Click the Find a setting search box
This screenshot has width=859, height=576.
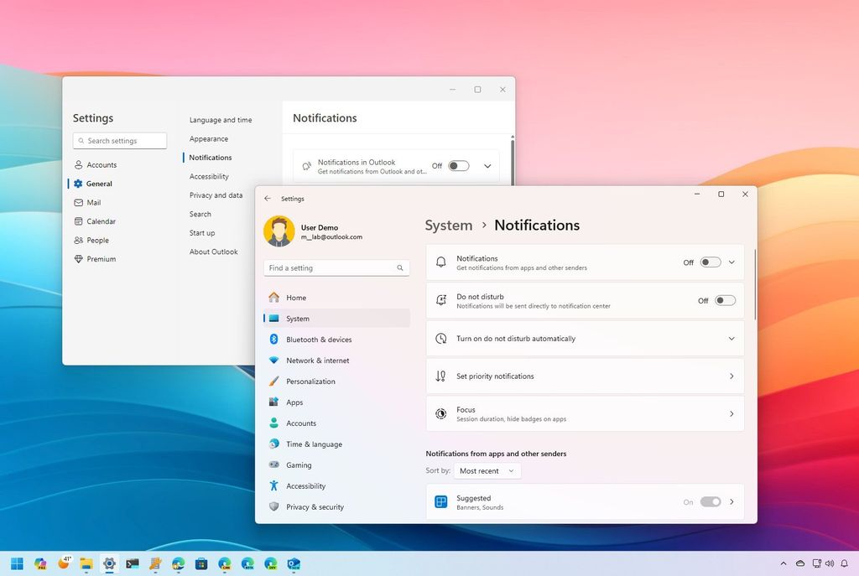click(336, 267)
